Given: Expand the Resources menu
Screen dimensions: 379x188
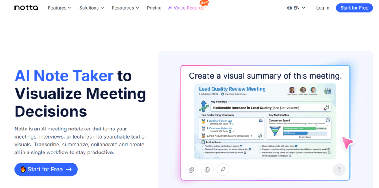Looking at the screenshot, I should (125, 8).
